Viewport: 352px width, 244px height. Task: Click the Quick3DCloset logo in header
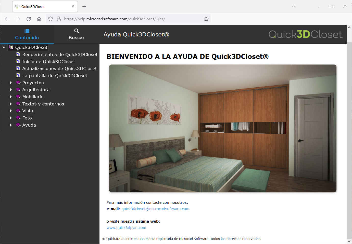point(305,34)
